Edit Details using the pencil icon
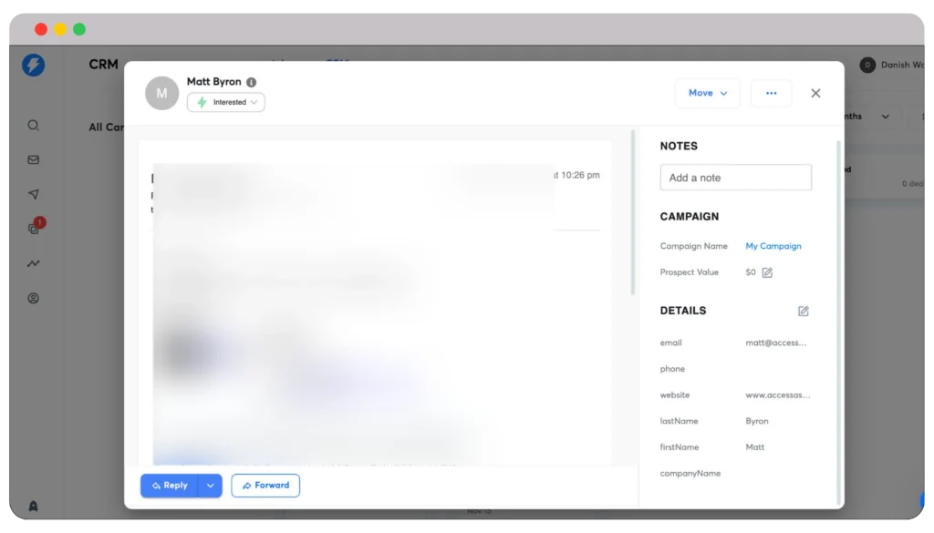This screenshot has height=533, width=934. (x=804, y=311)
